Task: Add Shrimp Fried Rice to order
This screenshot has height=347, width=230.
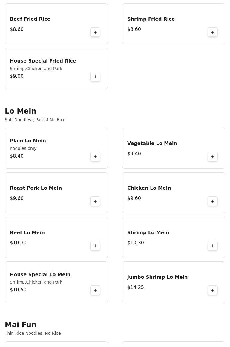Action: pyautogui.click(x=213, y=32)
